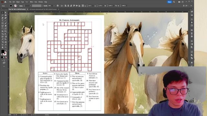
Task: Swap fill and stroke colors arrow
Action: click(6, 50)
